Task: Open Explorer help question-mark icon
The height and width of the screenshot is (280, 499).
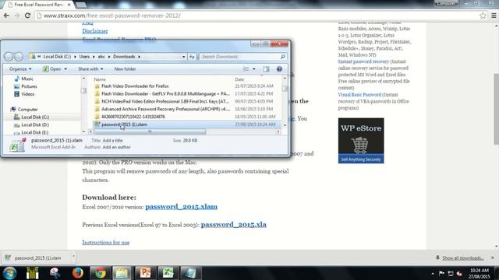Action: (x=279, y=69)
